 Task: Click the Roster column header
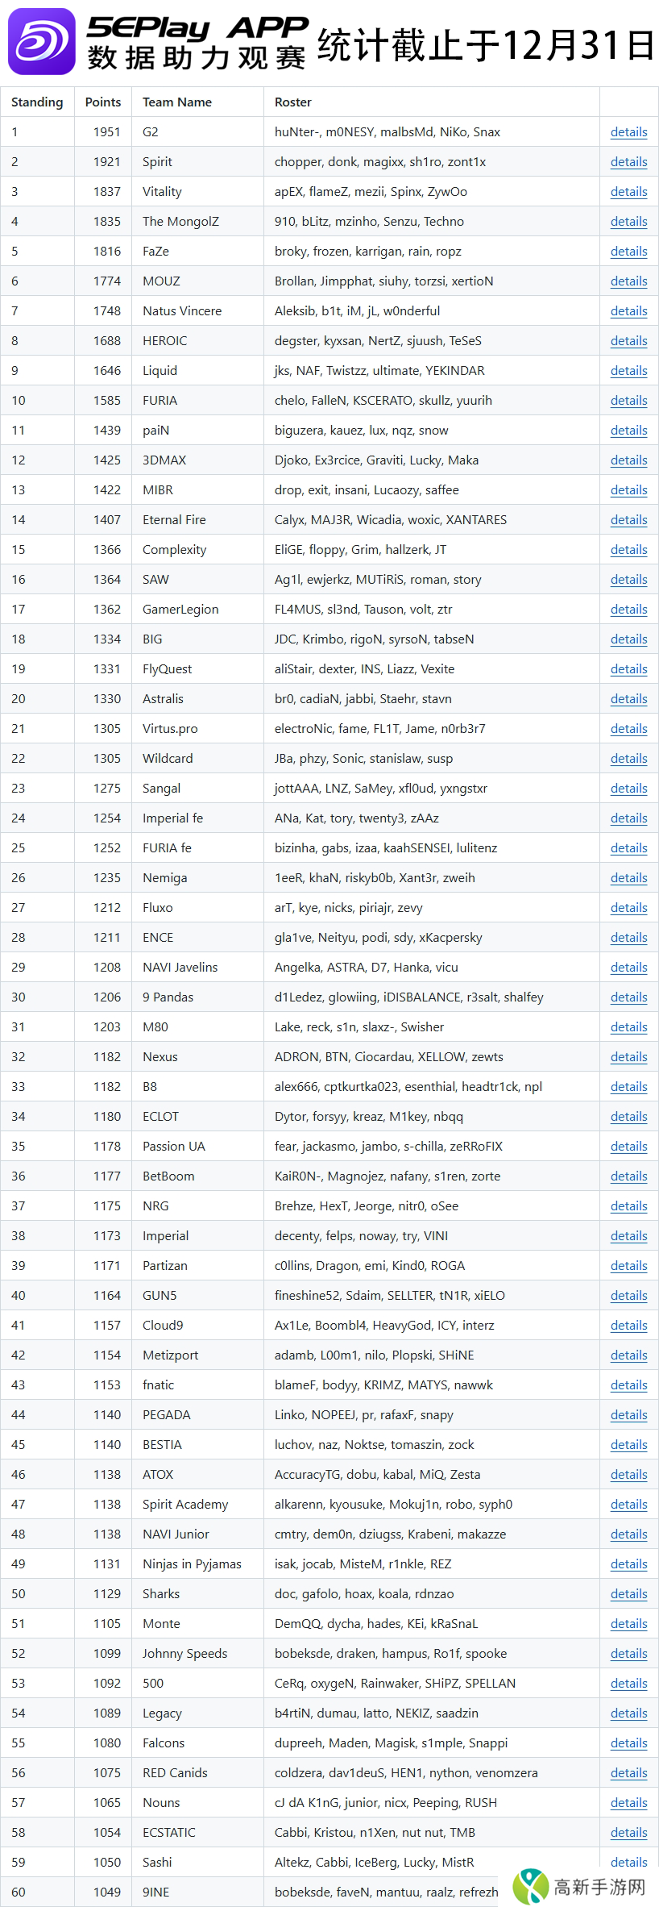[x=293, y=102]
